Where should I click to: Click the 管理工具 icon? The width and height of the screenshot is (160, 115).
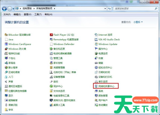point(51,58)
